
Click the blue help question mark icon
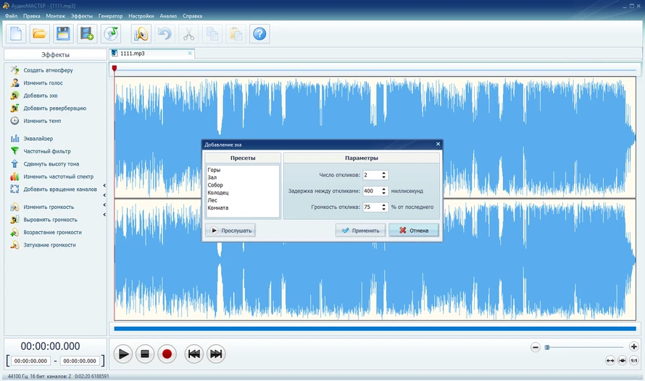(259, 33)
